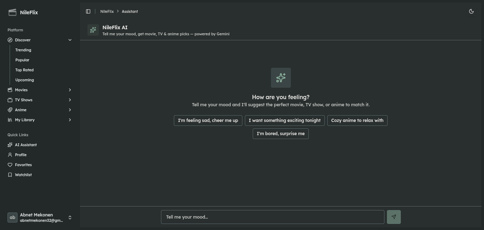Click the 'Platform' section label
The image size is (484, 230).
15,30
